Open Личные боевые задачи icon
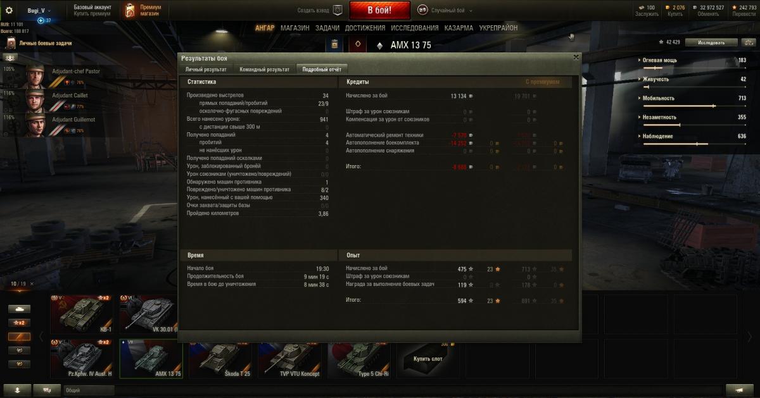 tap(11, 44)
